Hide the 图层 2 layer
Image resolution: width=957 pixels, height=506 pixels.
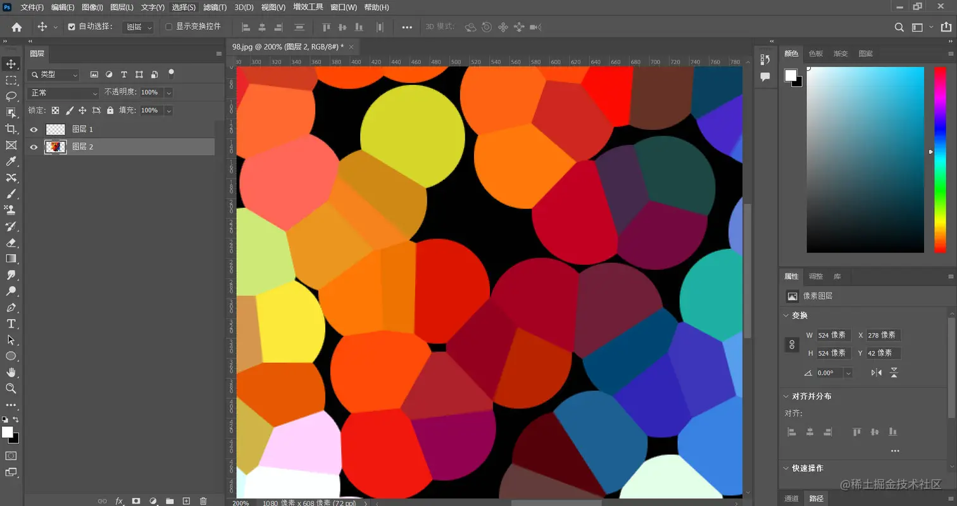pos(34,146)
